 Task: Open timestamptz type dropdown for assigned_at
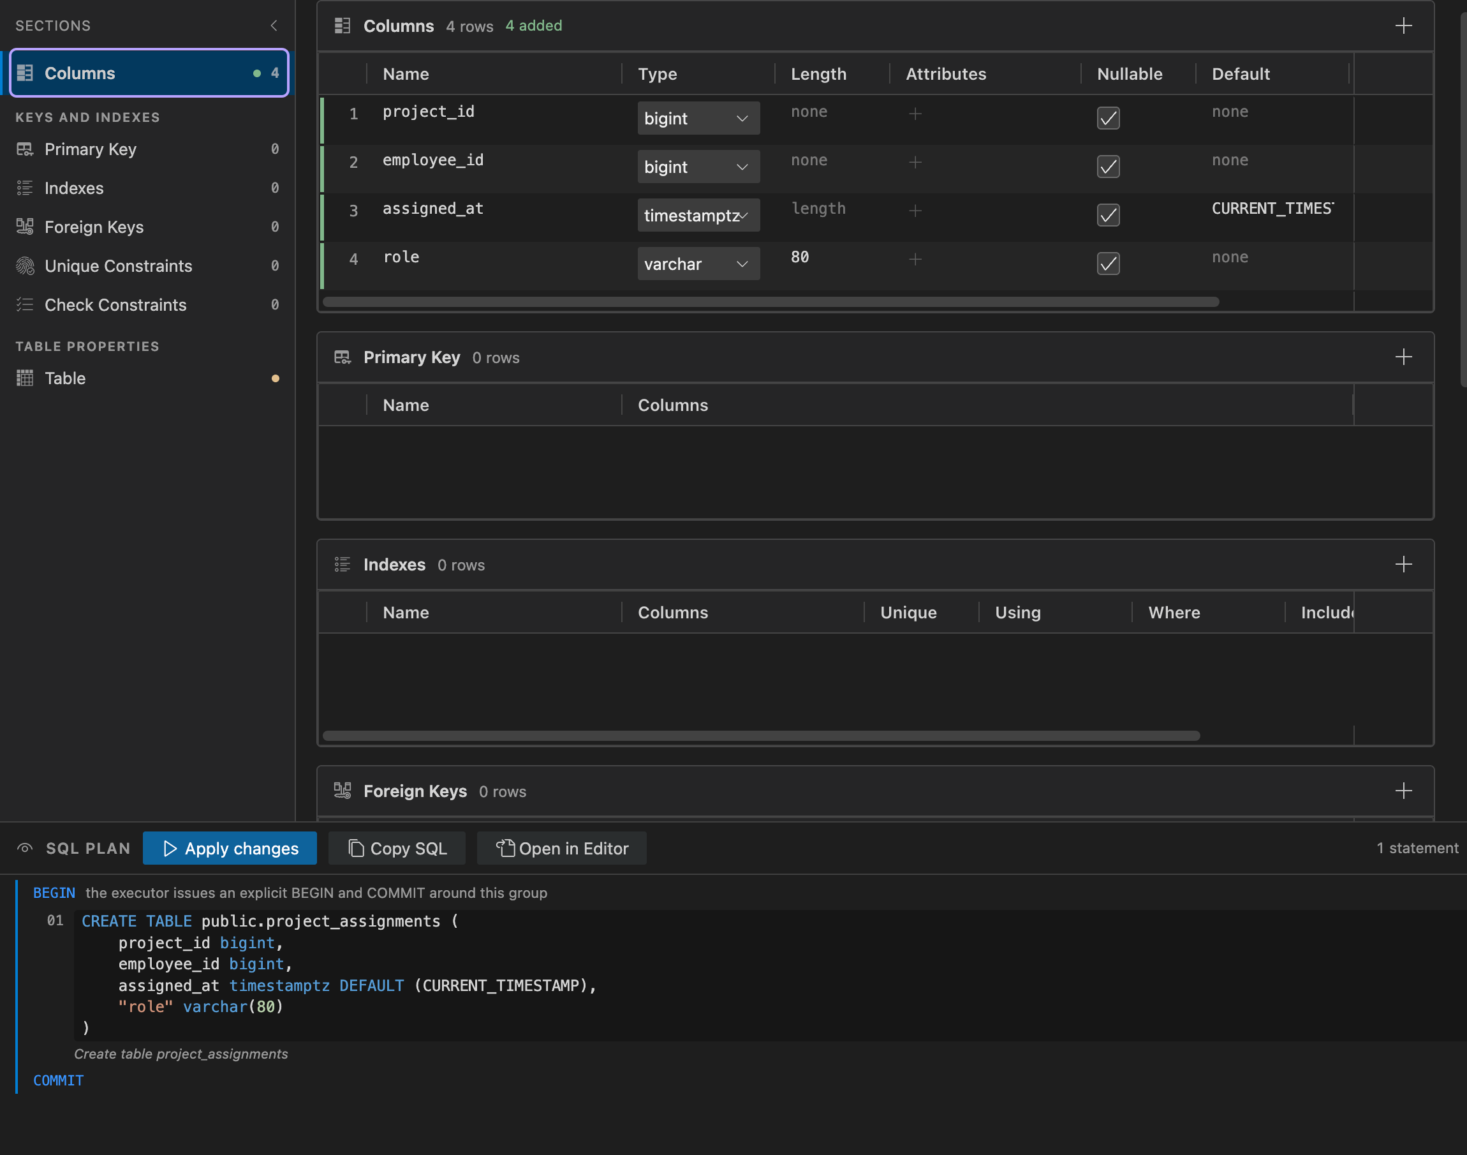point(698,215)
